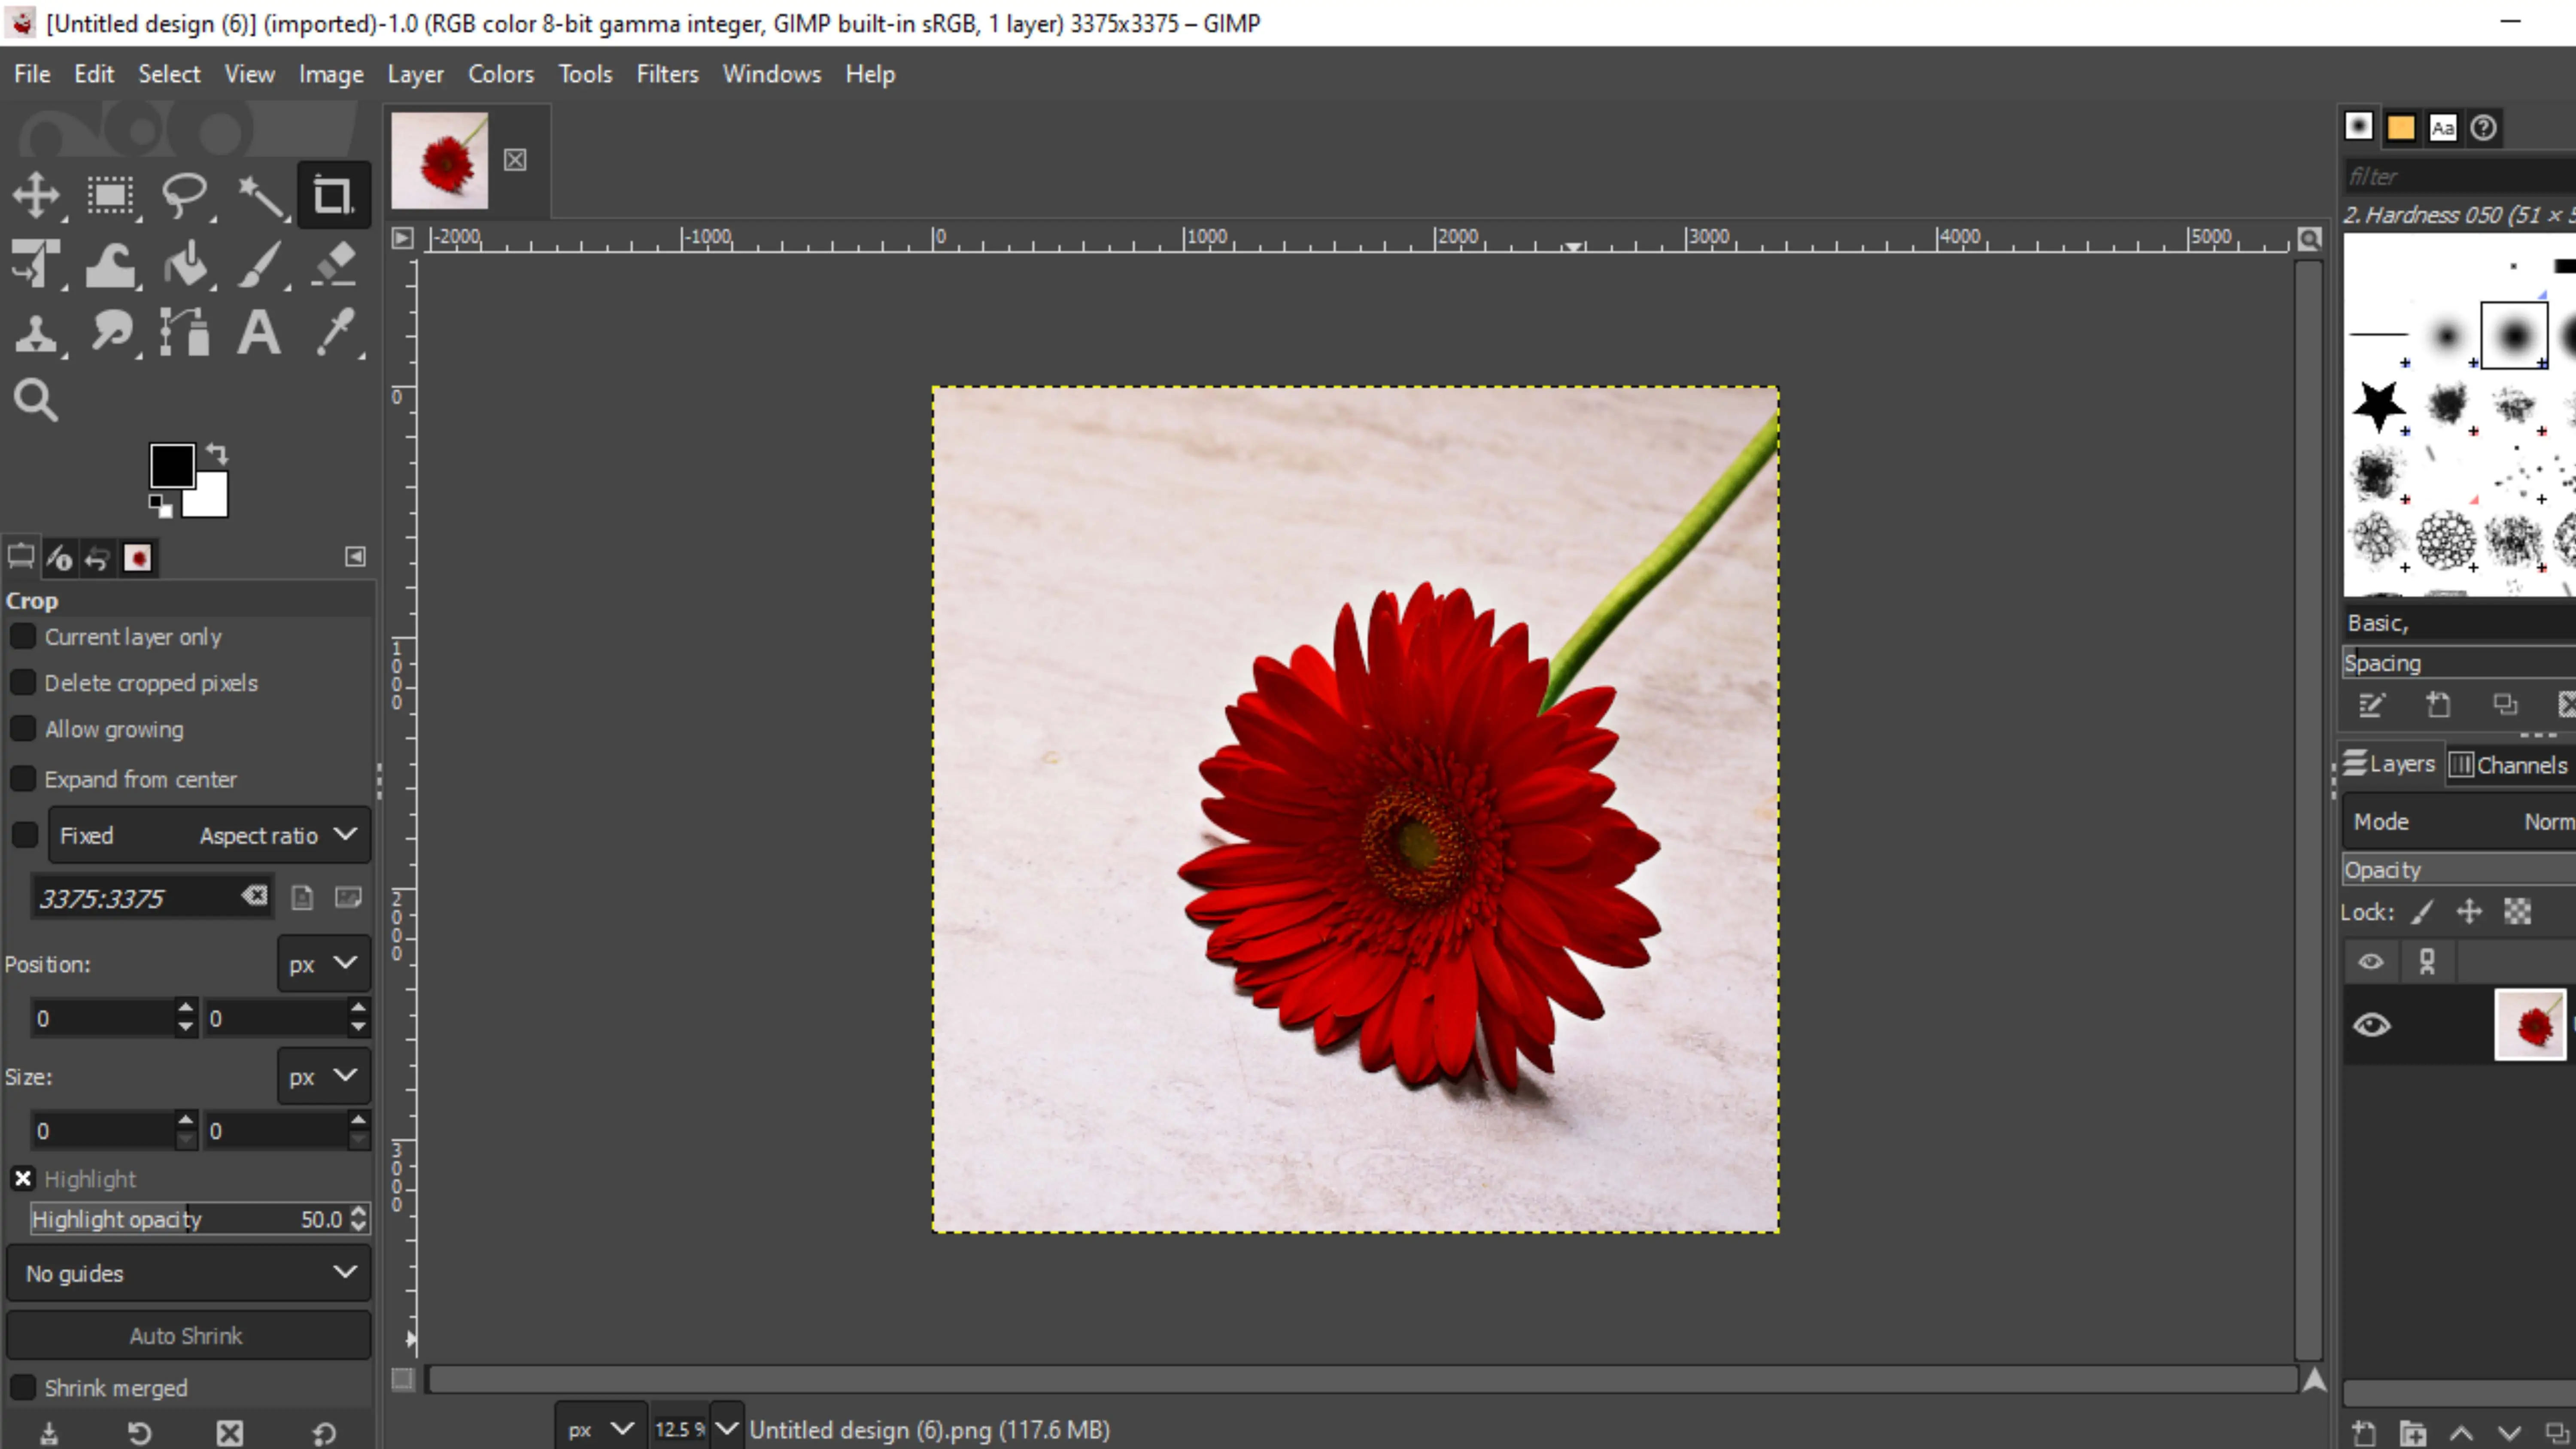Switch to the Channels tab
Image resolution: width=2576 pixels, height=1449 pixels.
(x=2509, y=765)
